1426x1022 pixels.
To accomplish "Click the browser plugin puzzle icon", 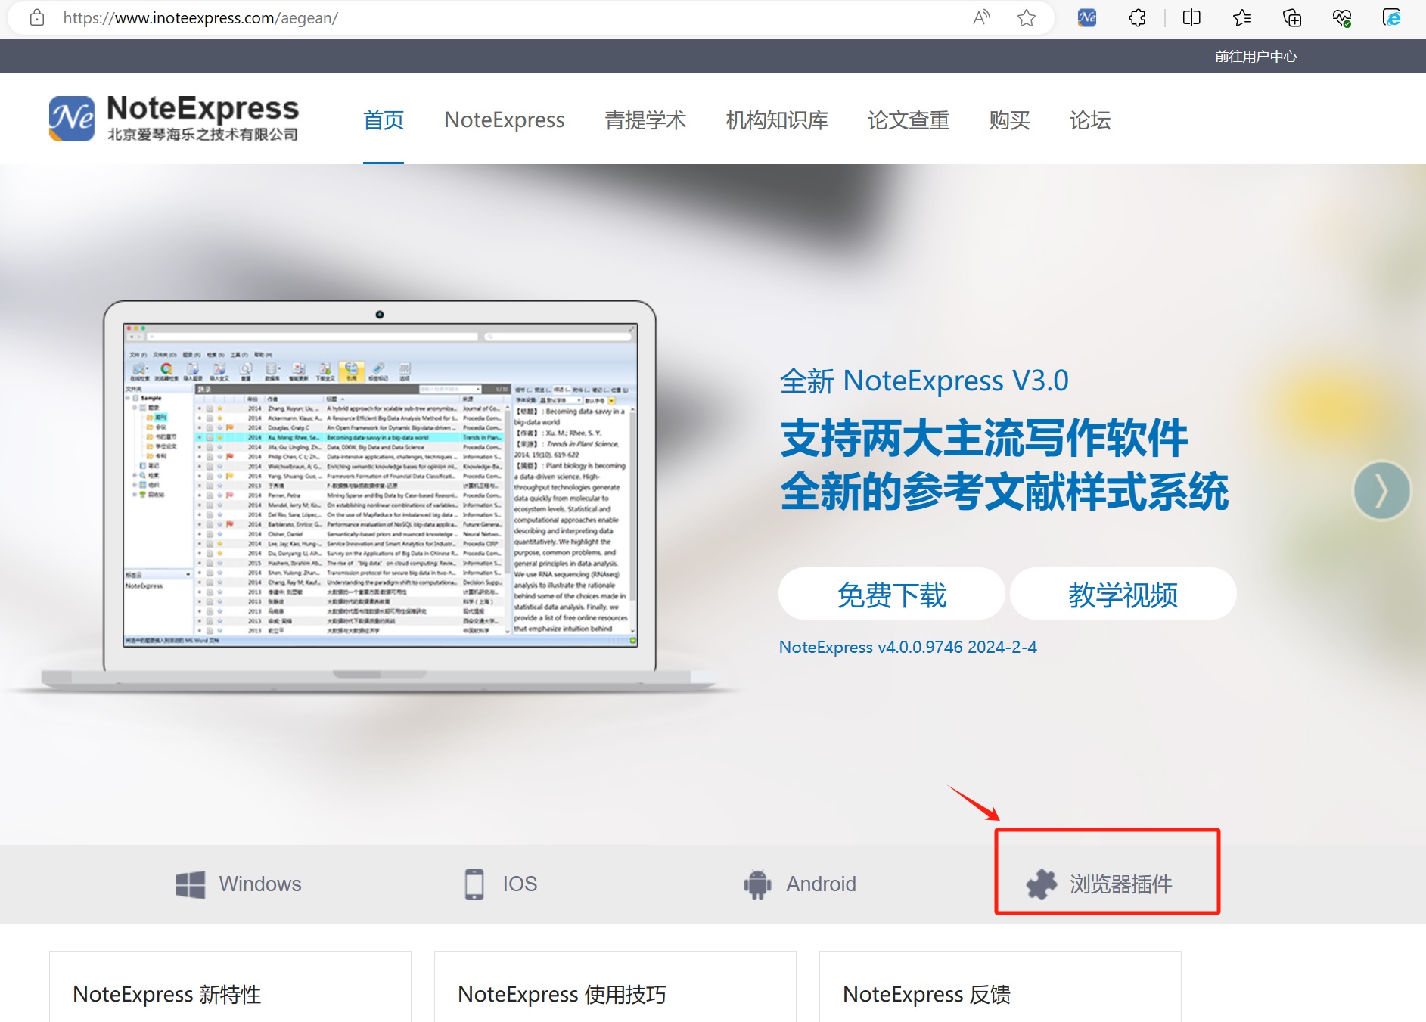I will 1042,884.
